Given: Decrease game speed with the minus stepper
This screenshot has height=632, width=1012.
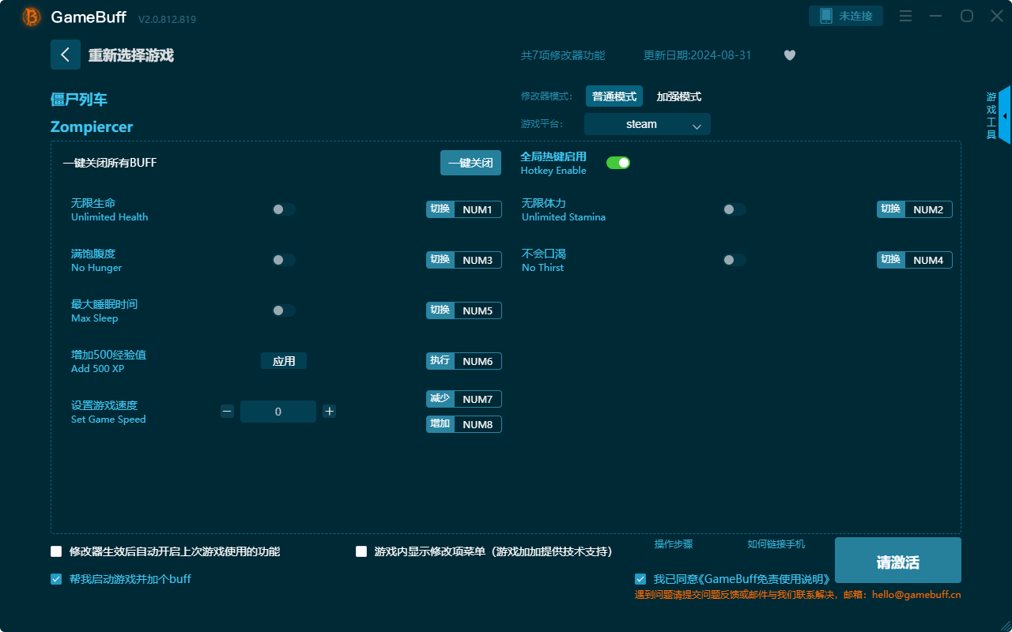Looking at the screenshot, I should [x=227, y=411].
